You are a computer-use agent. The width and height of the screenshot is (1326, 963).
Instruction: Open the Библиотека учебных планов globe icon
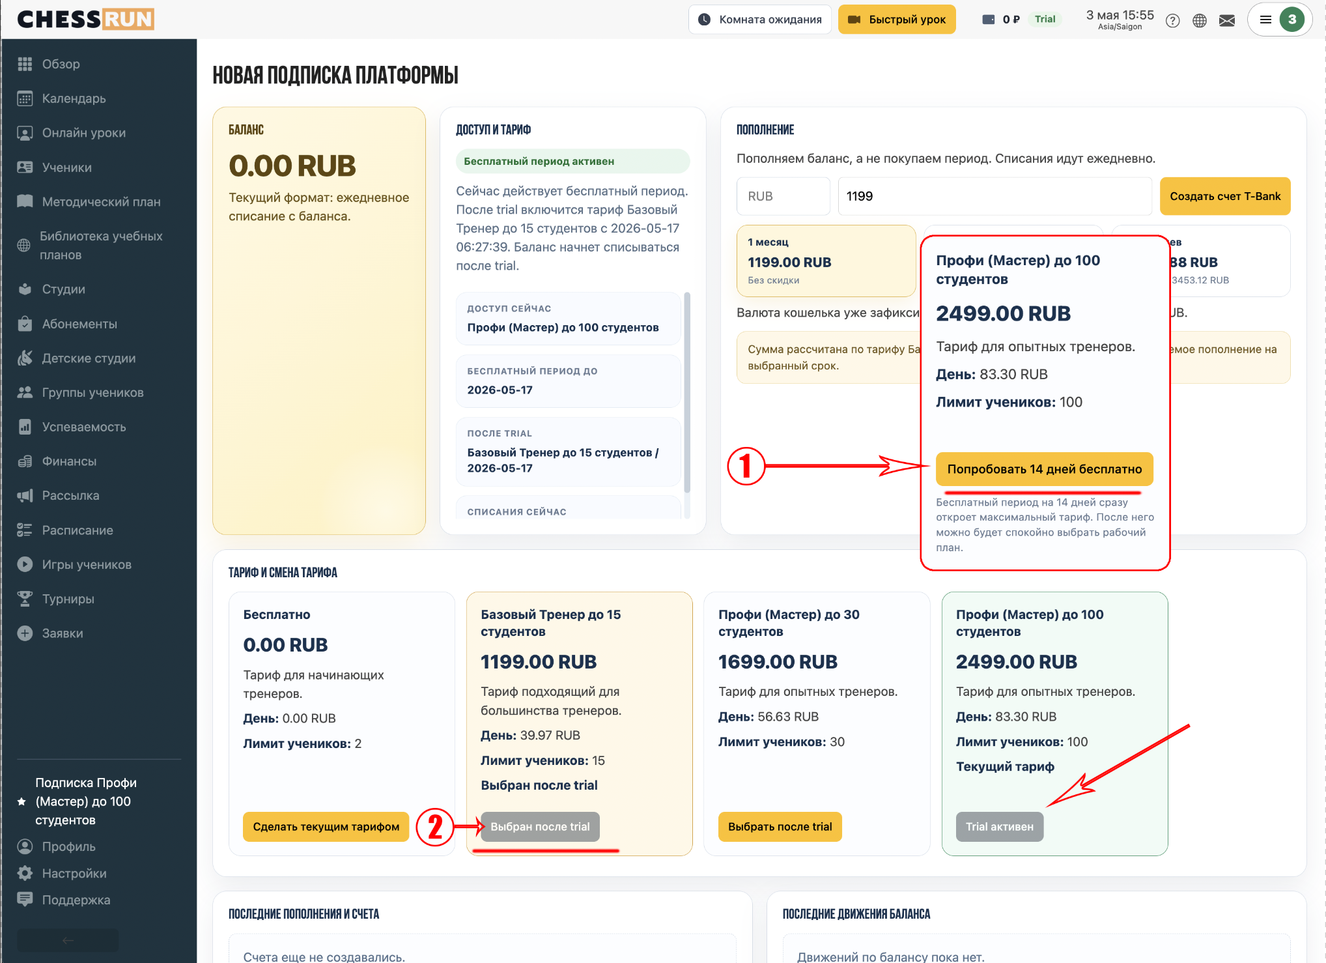24,246
